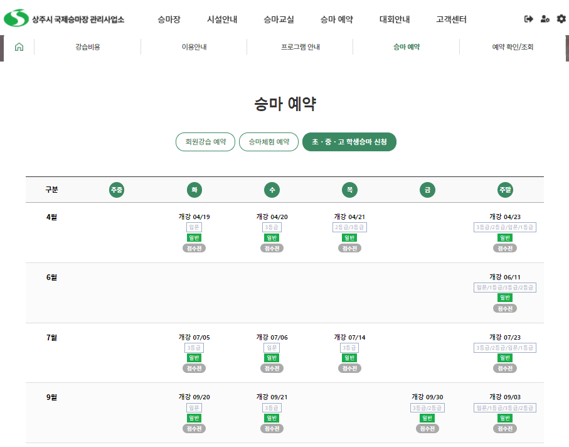Select 초·중·고 학생승마 신청 option
569x447 pixels.
coord(349,142)
